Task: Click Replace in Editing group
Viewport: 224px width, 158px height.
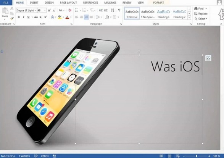Action: coord(201,14)
